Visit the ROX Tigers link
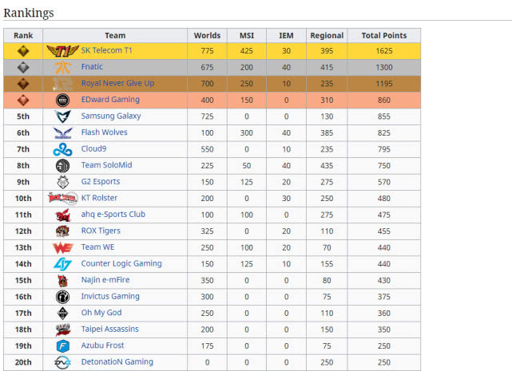This screenshot has width=512, height=371. pos(101,231)
